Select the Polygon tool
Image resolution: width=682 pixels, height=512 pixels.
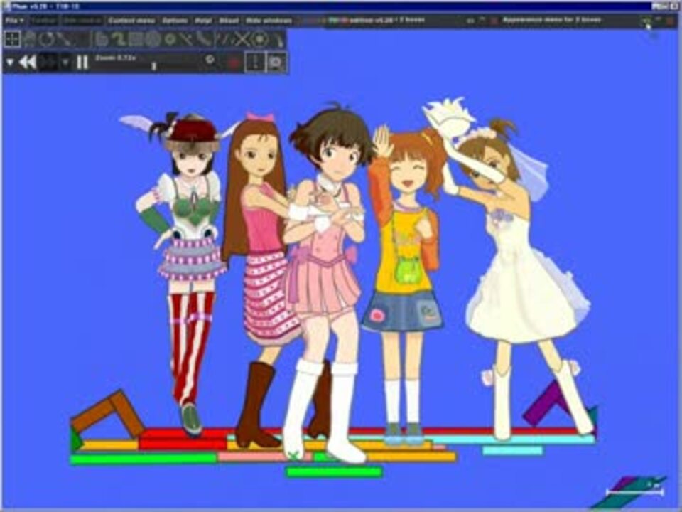(x=102, y=39)
